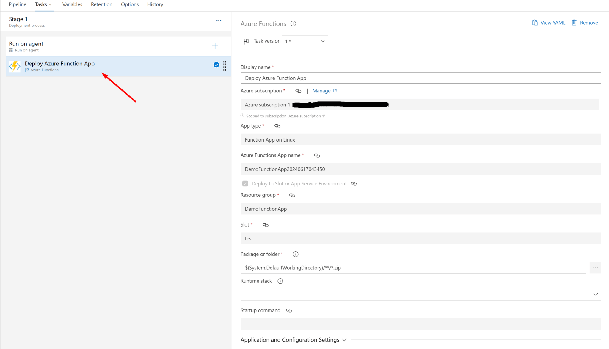Click the Manage link for Azure subscription
609x349 pixels.
[321, 91]
